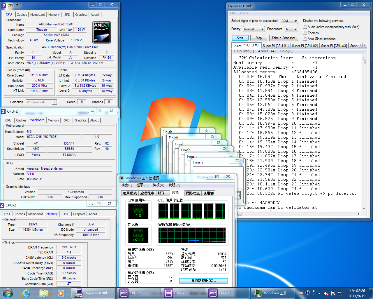The width and height of the screenshot is (373, 299).
Task: Open the clock showing 02:26 in tray
Action: coord(357,293)
